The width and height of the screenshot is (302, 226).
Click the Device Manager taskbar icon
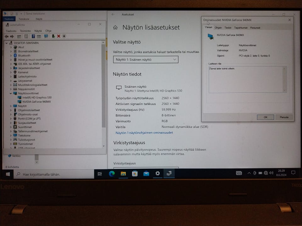(169, 174)
